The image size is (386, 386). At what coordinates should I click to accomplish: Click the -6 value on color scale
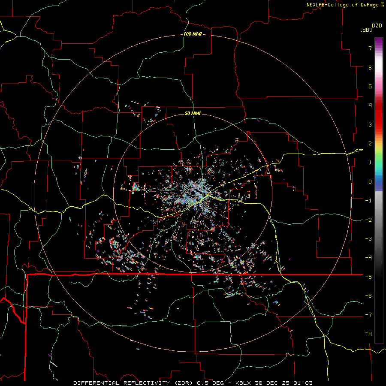(x=368, y=296)
